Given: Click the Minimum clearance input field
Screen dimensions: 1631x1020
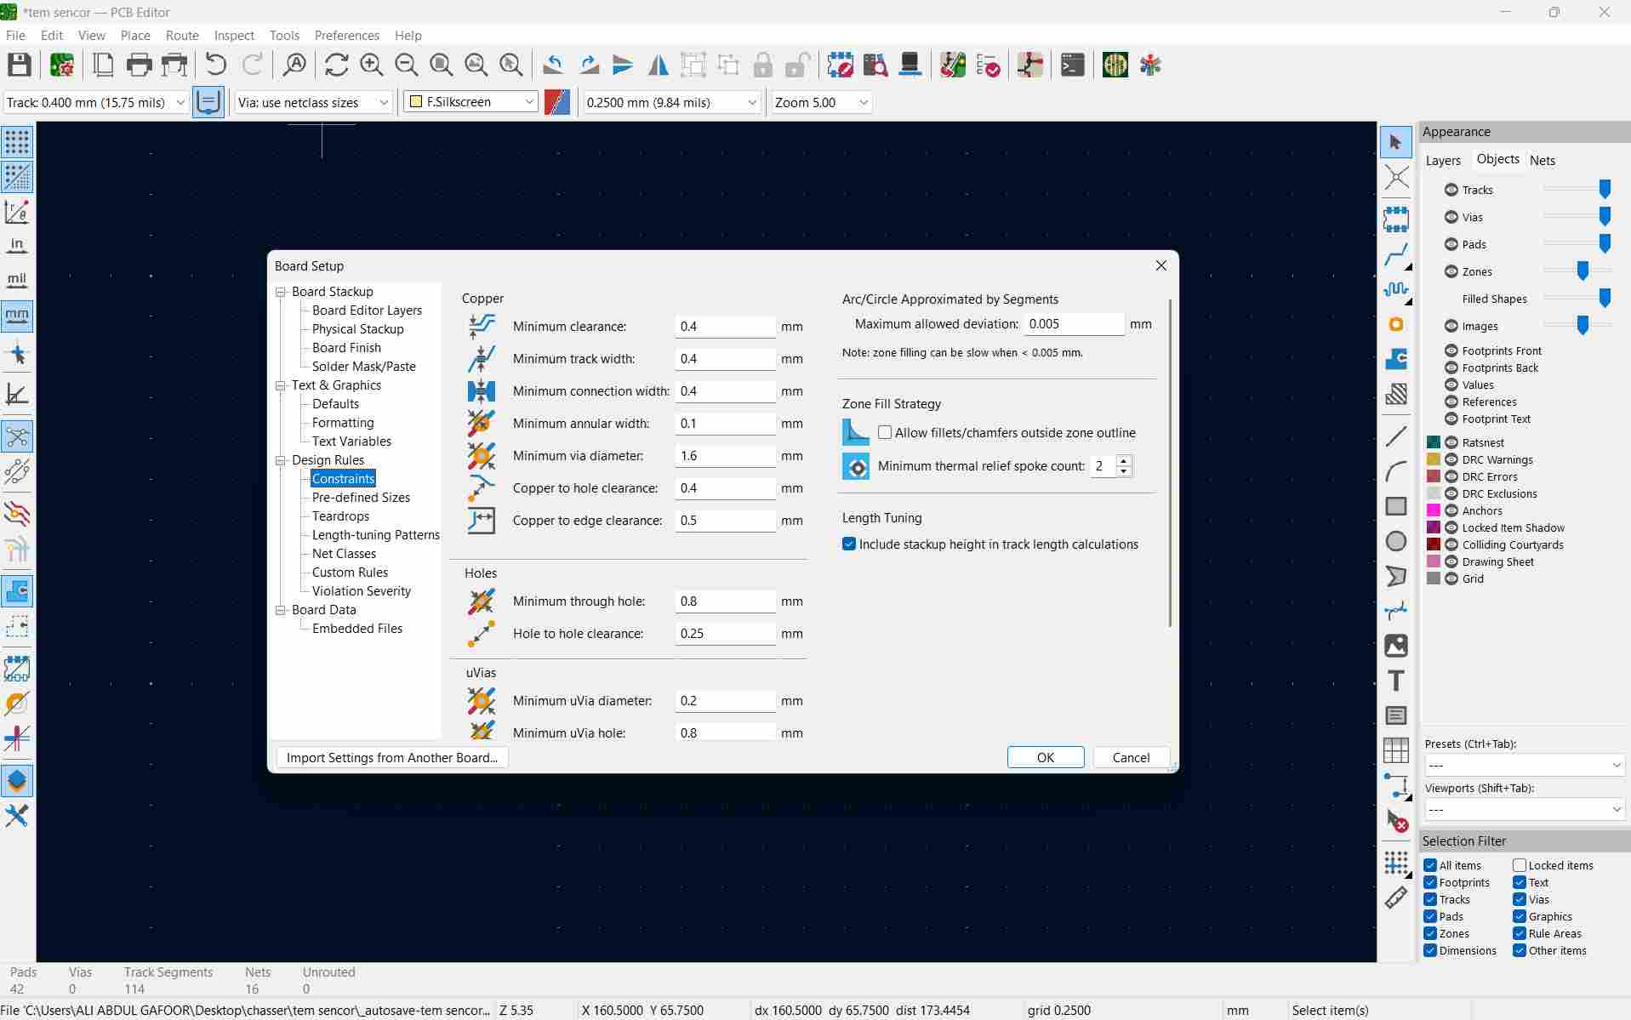Looking at the screenshot, I should pos(726,326).
